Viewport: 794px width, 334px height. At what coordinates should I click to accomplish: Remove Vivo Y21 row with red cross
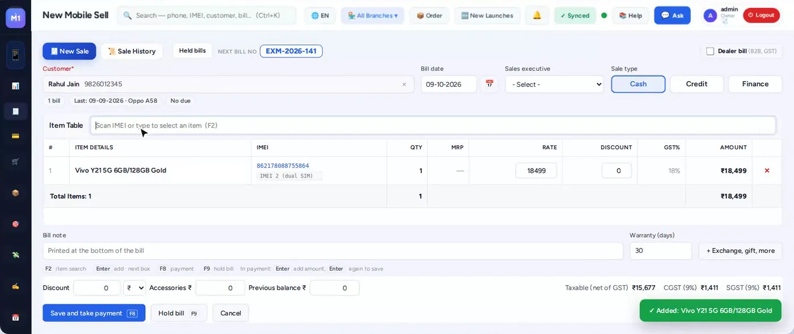point(767,170)
